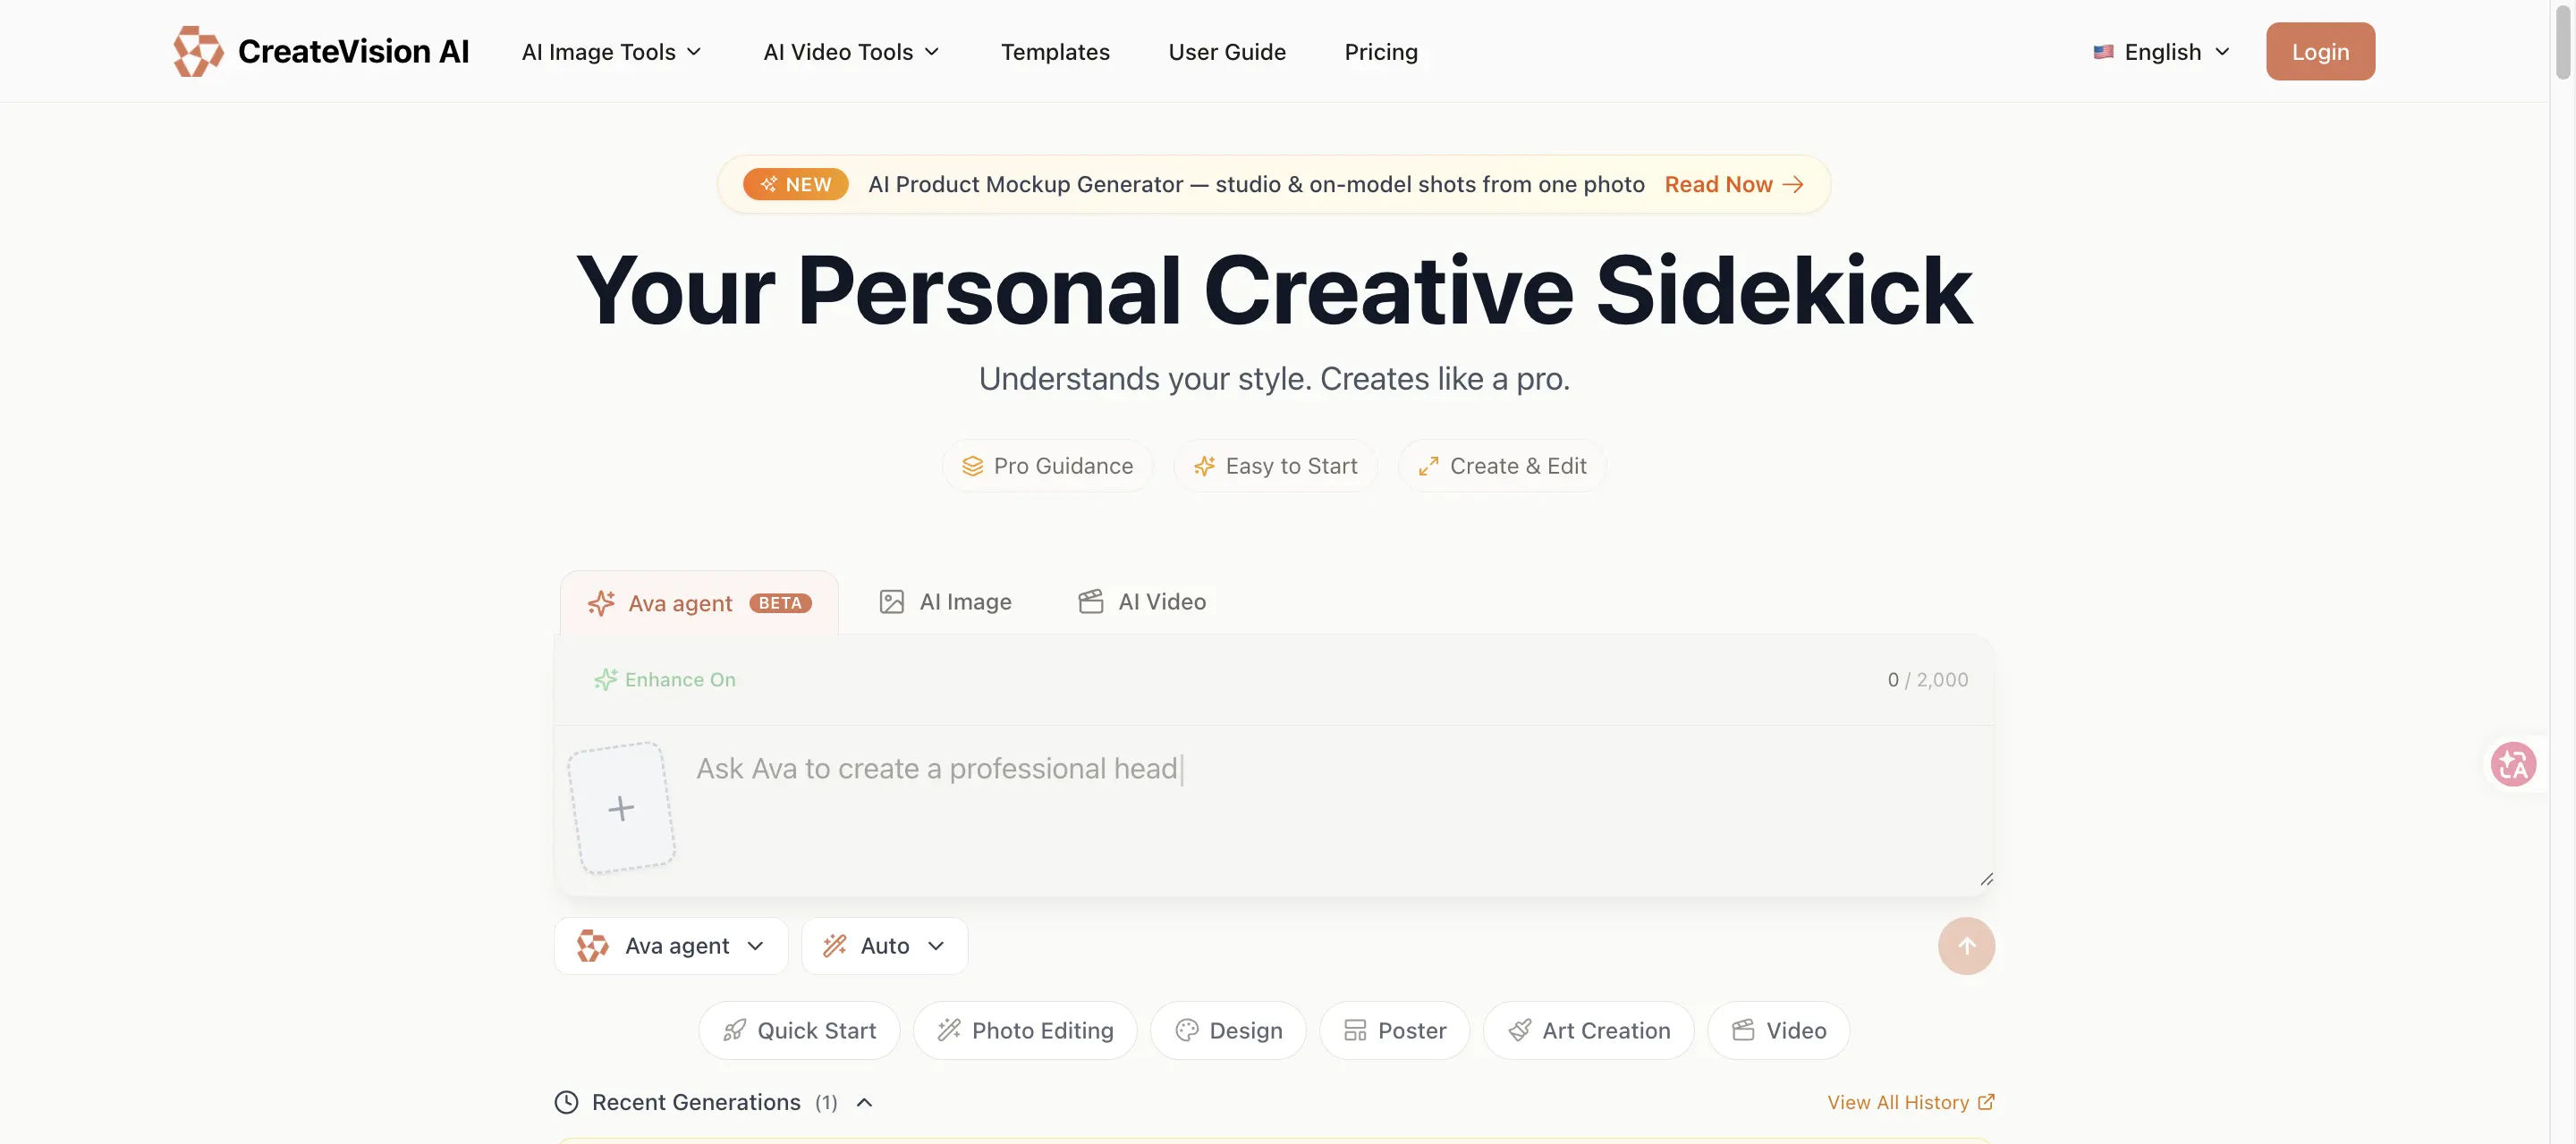Click the Login button
2576x1144 pixels.
coord(2320,51)
